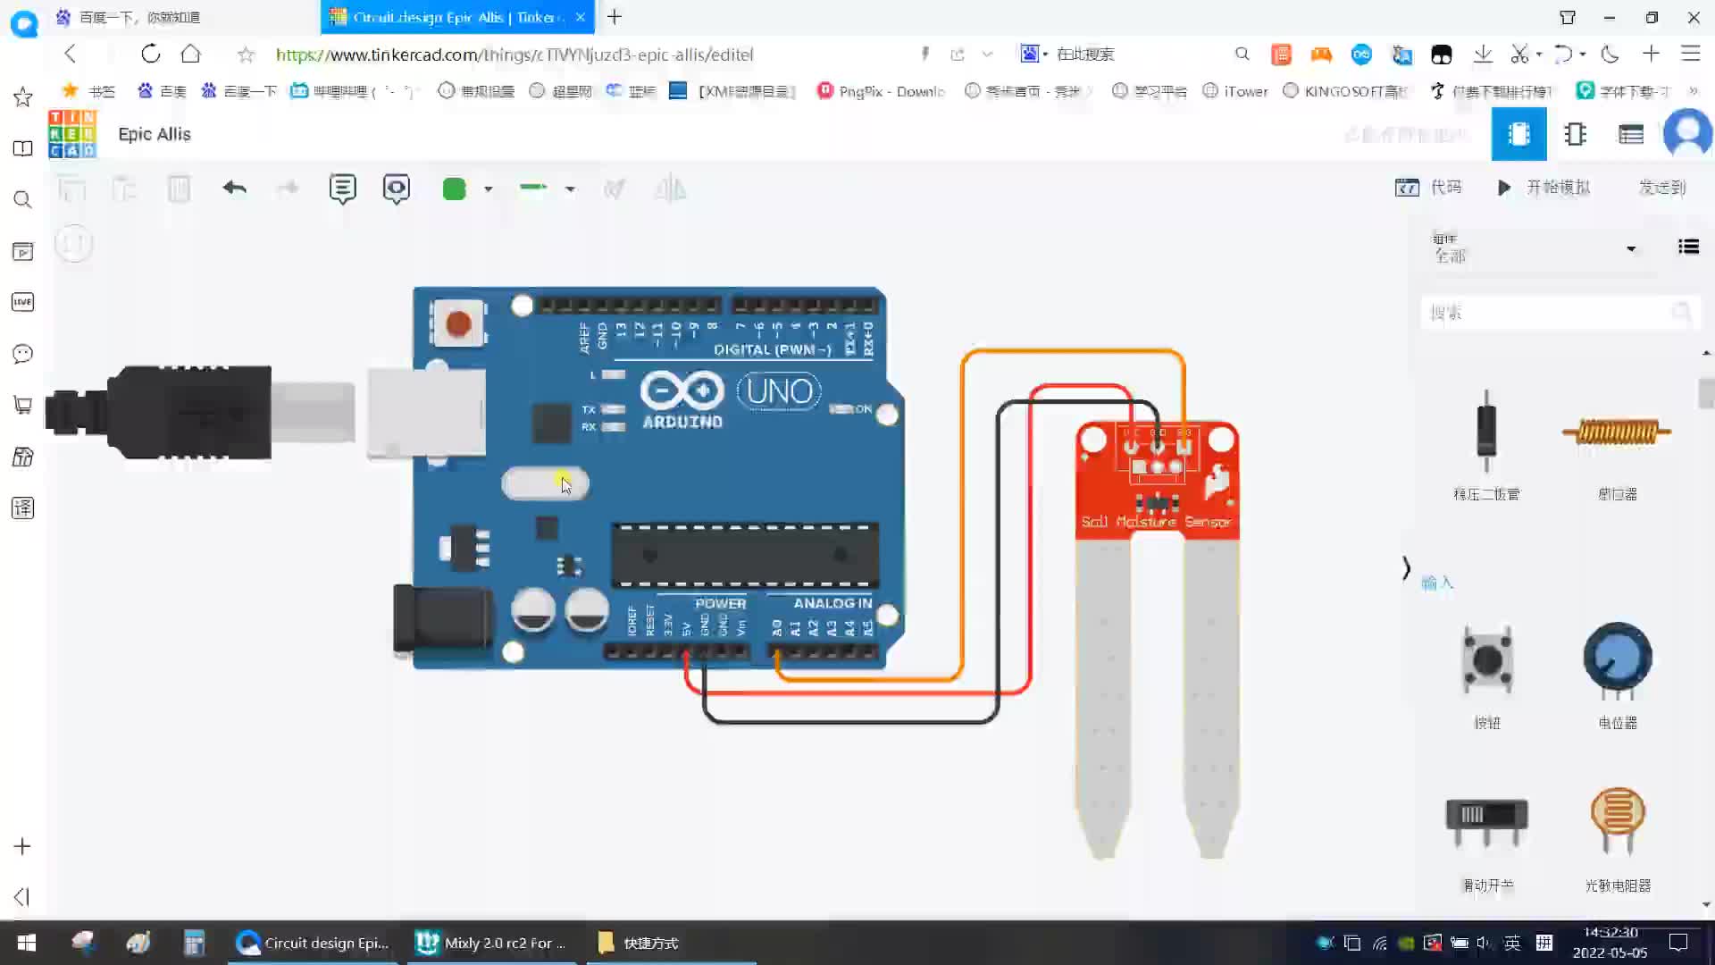The height and width of the screenshot is (965, 1715).
Task: Click the component search field
Action: click(x=1560, y=313)
